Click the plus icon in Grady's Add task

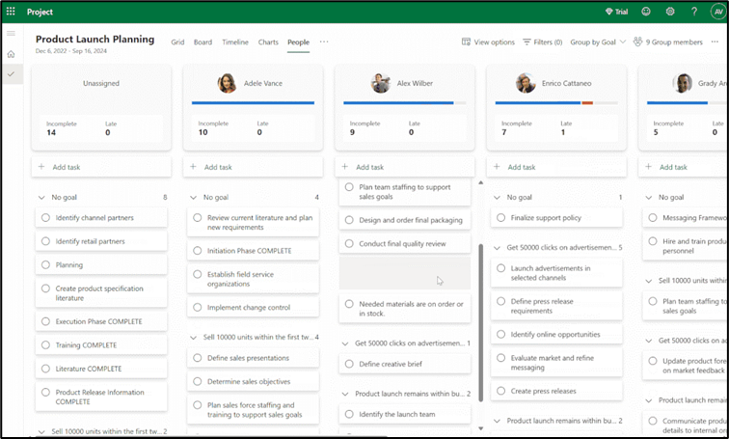point(648,167)
